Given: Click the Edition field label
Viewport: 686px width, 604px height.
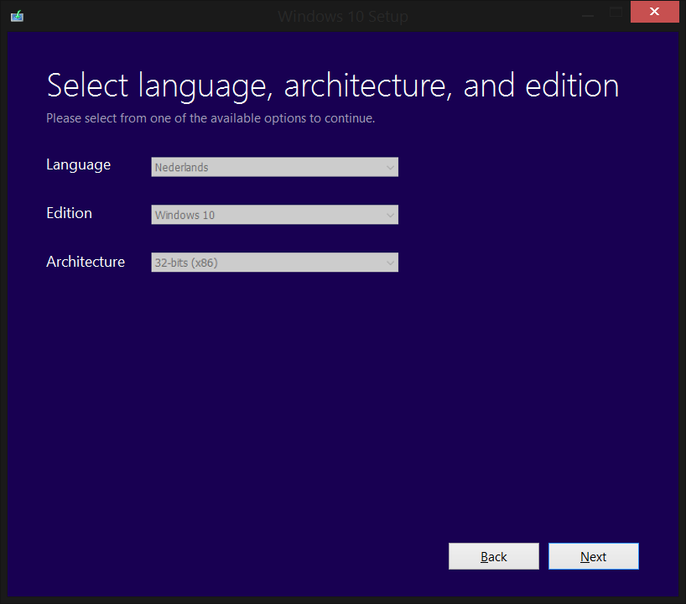Looking at the screenshot, I should [x=69, y=213].
